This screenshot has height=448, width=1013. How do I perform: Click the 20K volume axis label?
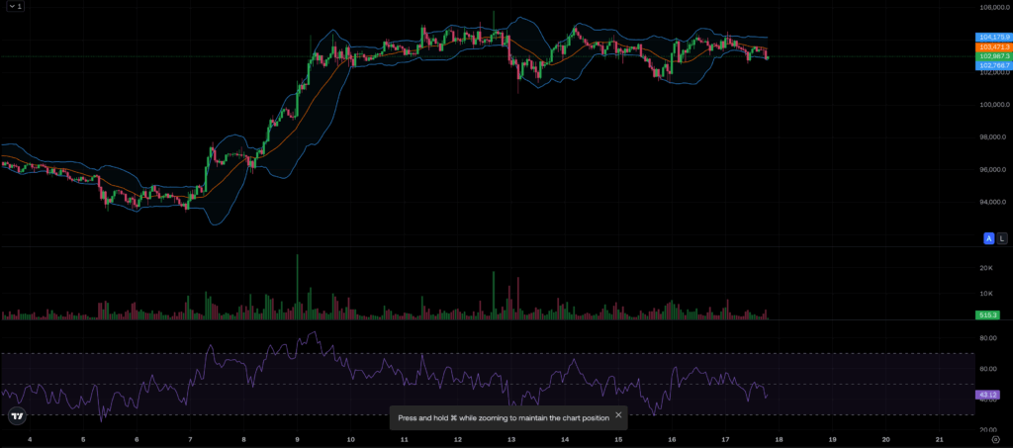pos(986,268)
